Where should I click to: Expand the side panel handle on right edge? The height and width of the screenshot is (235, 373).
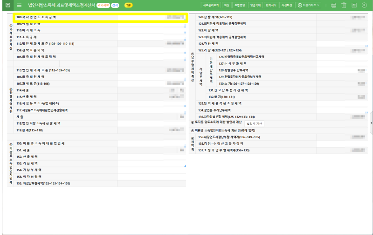click(x=371, y=123)
